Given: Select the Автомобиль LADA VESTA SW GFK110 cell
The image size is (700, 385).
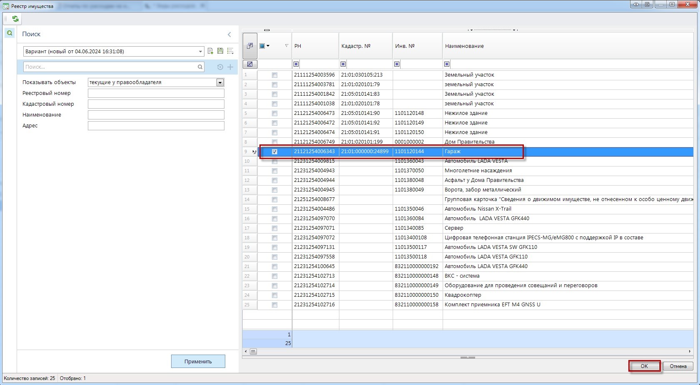Looking at the screenshot, I should [x=568, y=247].
